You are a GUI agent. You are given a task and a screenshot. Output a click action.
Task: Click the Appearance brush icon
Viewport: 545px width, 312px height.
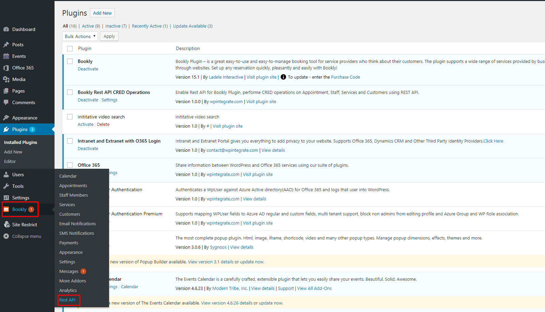(6, 118)
